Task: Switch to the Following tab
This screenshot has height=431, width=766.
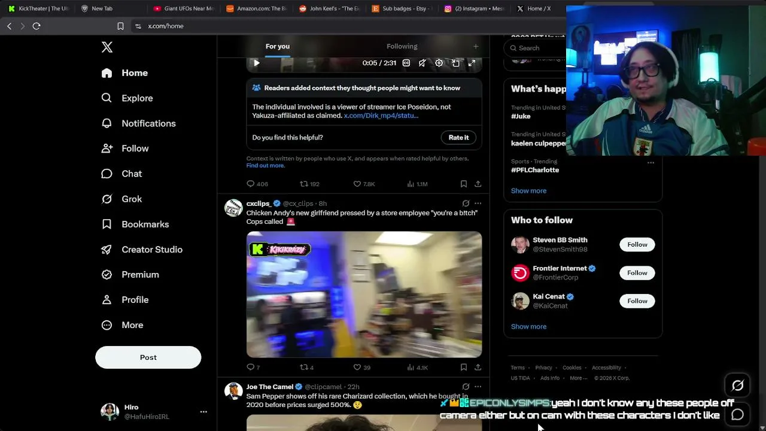Action: (x=402, y=46)
